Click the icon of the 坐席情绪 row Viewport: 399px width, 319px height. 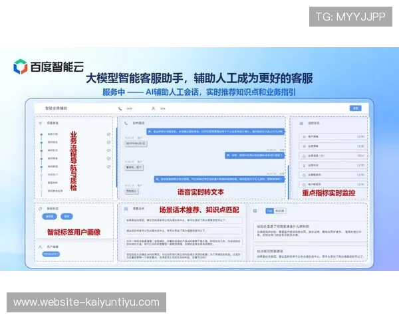coord(304,146)
